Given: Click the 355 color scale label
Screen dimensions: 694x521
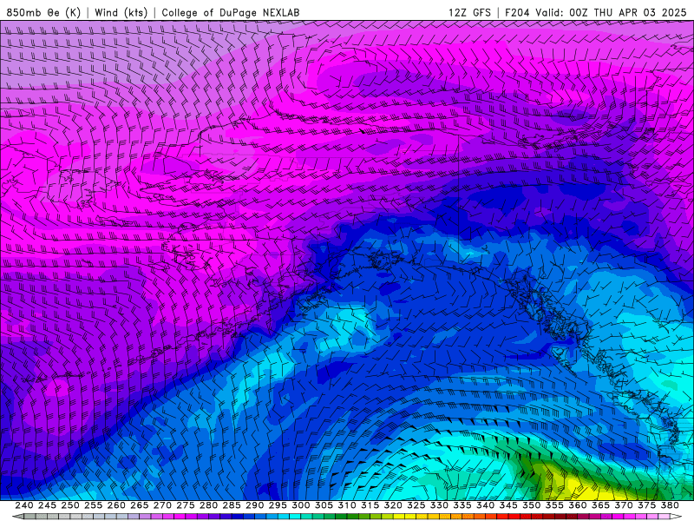Looking at the screenshot, I should coord(554,505).
